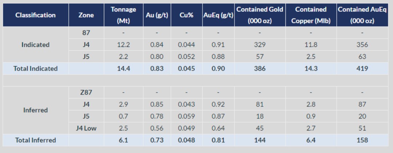This screenshot has height=153, width=393.
Task: Click Total Indicated contained AuEq value 419
Action: point(362,68)
